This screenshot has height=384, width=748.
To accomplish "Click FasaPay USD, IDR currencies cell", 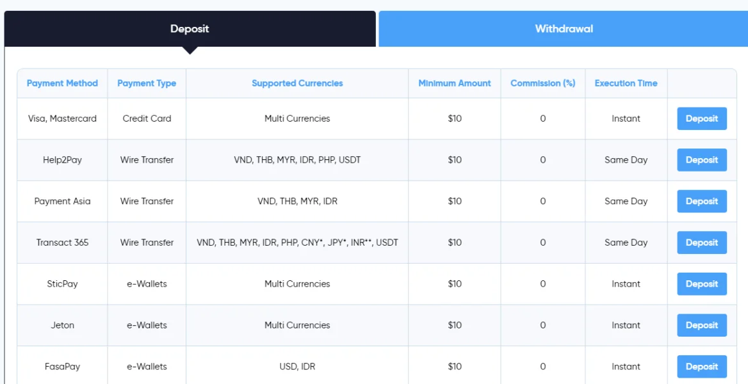I will [297, 367].
